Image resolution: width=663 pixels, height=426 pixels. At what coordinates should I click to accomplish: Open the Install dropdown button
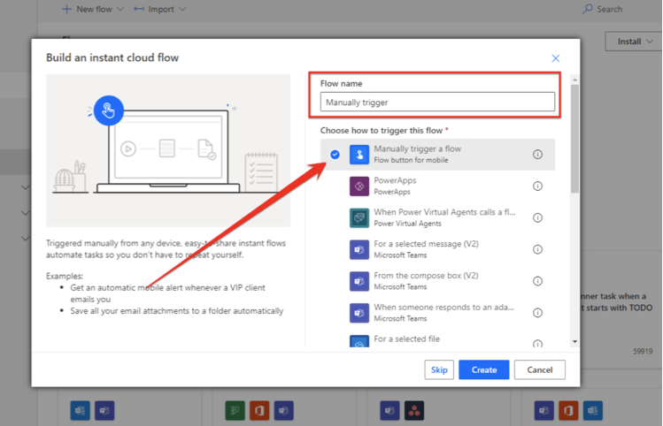pos(633,42)
